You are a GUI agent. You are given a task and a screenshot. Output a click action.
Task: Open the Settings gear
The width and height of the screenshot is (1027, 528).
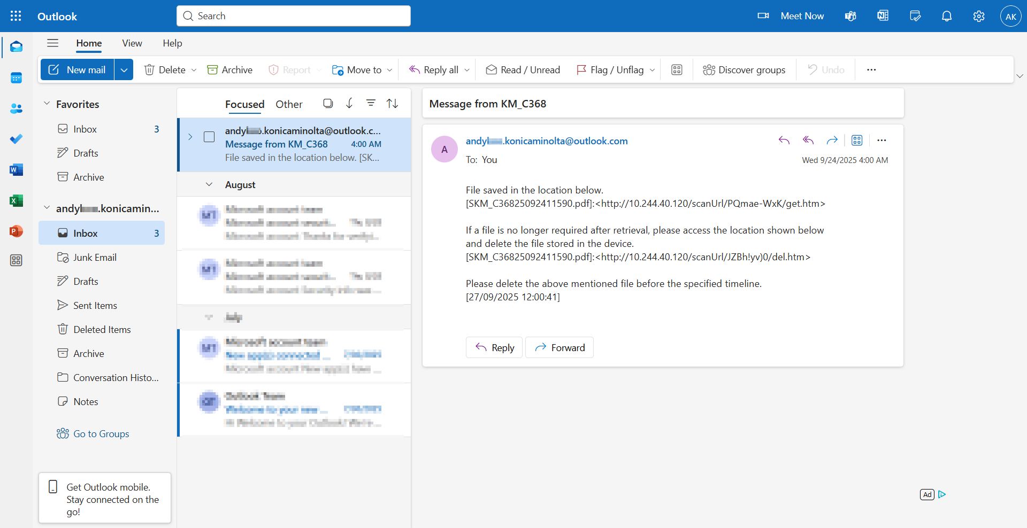click(x=979, y=16)
